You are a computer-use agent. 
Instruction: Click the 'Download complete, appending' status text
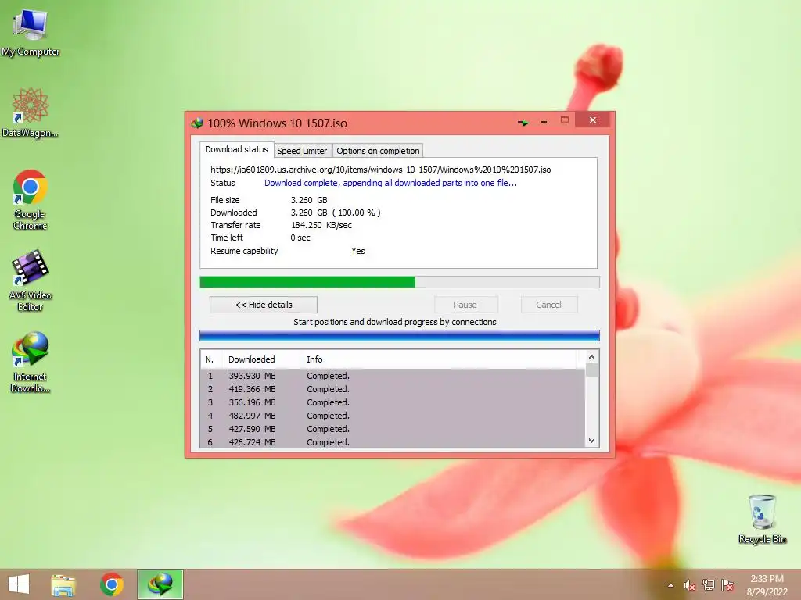[390, 183]
